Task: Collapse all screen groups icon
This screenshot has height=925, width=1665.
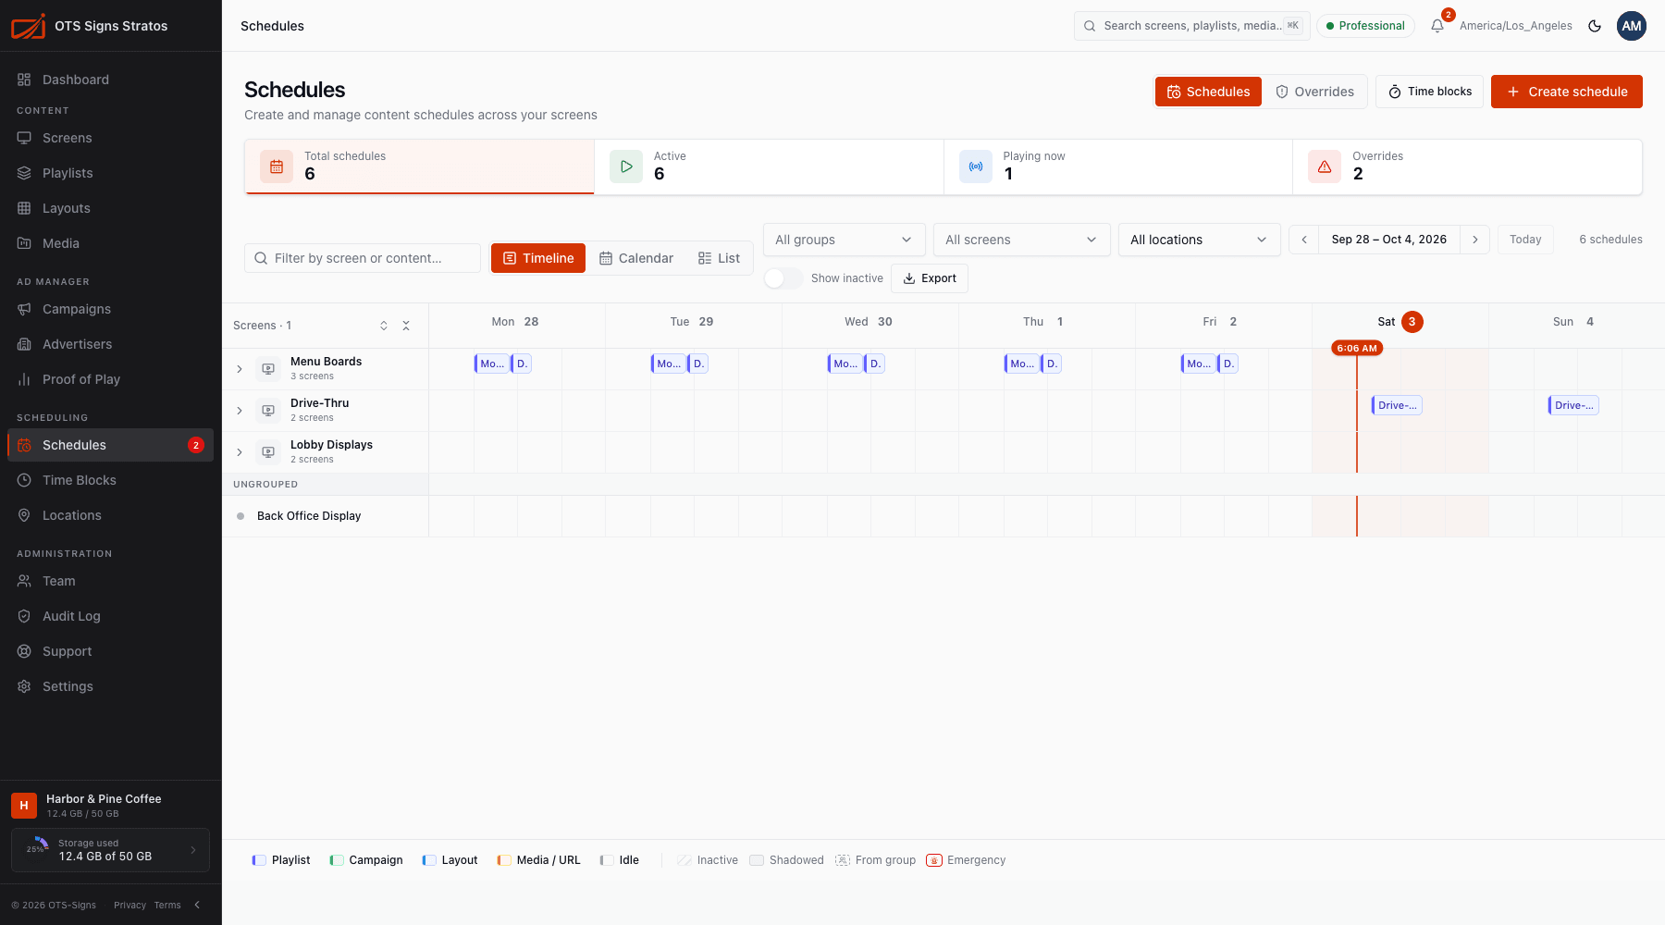Action: 406,326
